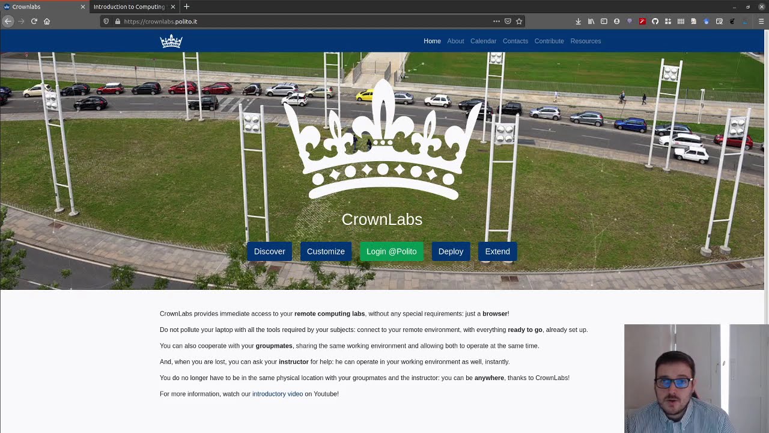Click the Customize button

(x=326, y=251)
